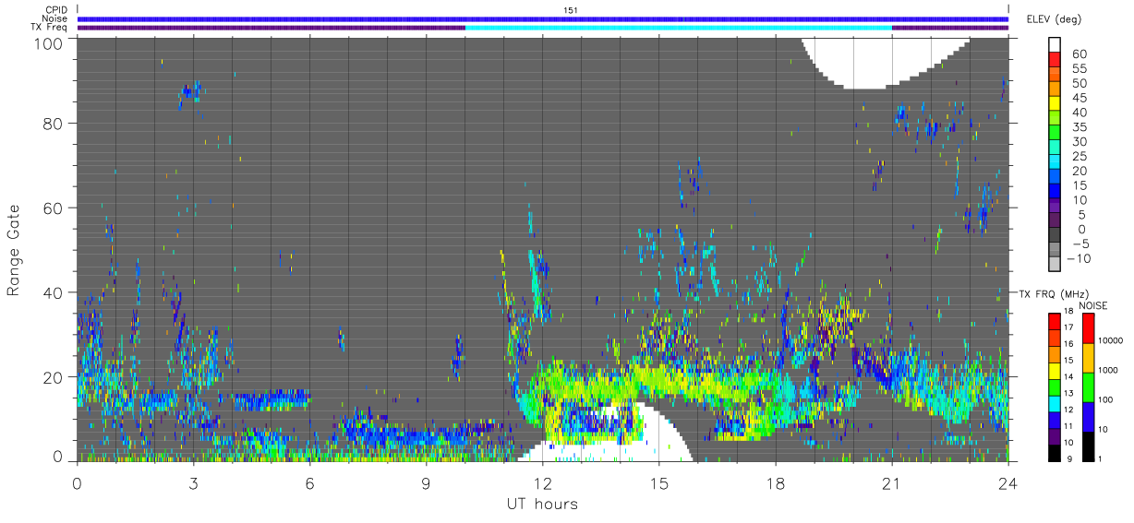1134x523 pixels.
Task: Click the ELEV colorbar label '60'
Action: point(1079,53)
